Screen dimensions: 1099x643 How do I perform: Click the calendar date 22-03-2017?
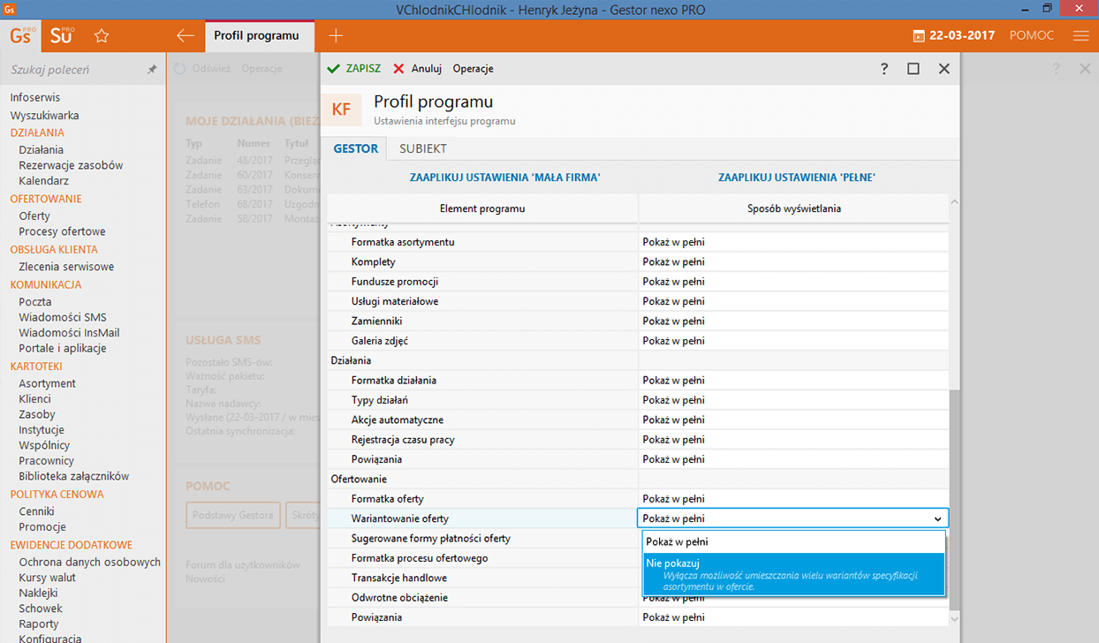953,36
